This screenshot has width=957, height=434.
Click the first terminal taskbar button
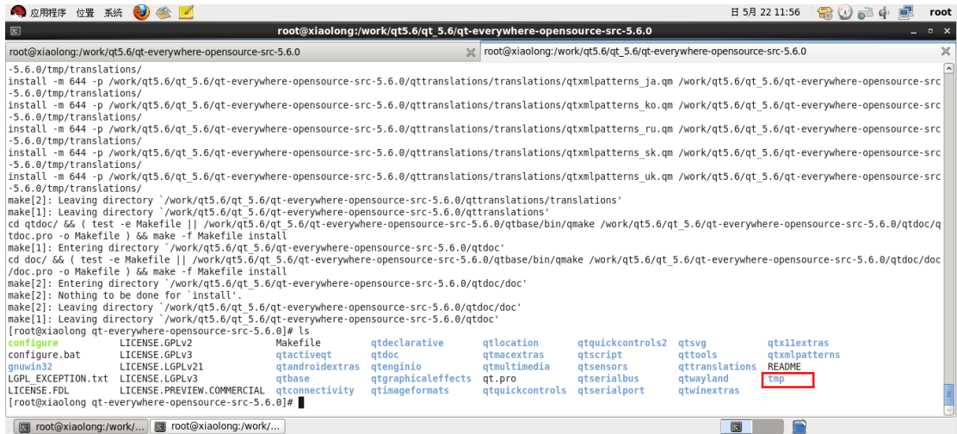click(x=81, y=426)
